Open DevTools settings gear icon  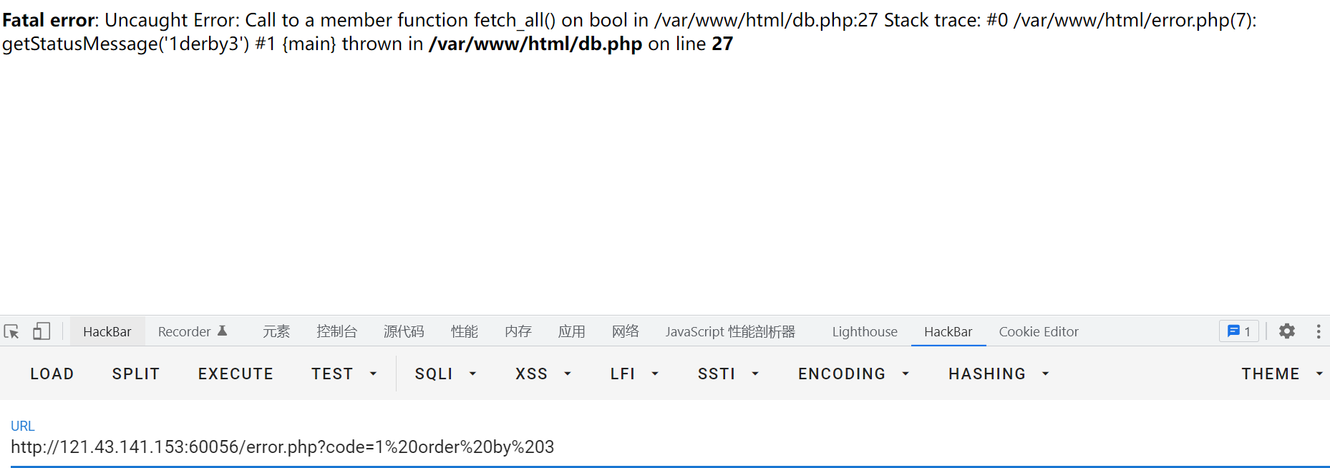click(1287, 331)
